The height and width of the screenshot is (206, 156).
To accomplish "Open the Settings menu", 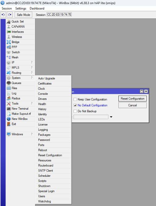I will coord(21,8).
